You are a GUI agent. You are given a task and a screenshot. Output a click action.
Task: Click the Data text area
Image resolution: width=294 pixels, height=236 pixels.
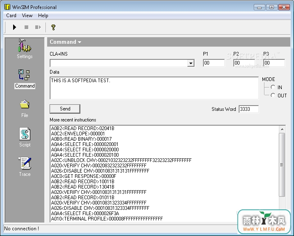[x=154, y=88]
